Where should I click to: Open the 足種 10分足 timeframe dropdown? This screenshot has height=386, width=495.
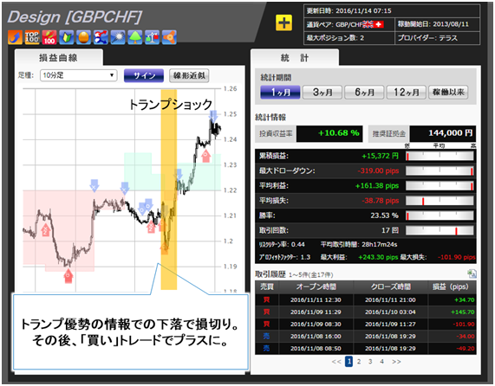coord(79,75)
